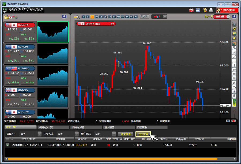Image resolution: width=241 pixels, height=164 pixels.
Task: Select the 4H timeframe button
Action: click(118, 17)
